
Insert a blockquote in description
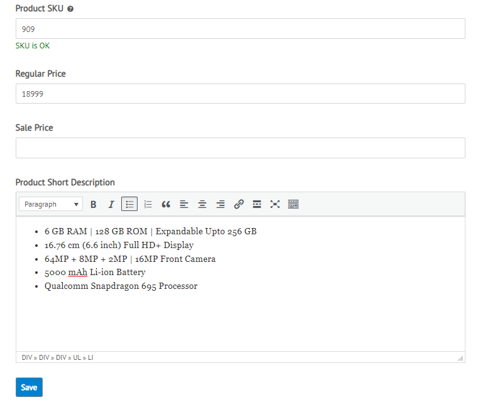[x=166, y=204]
